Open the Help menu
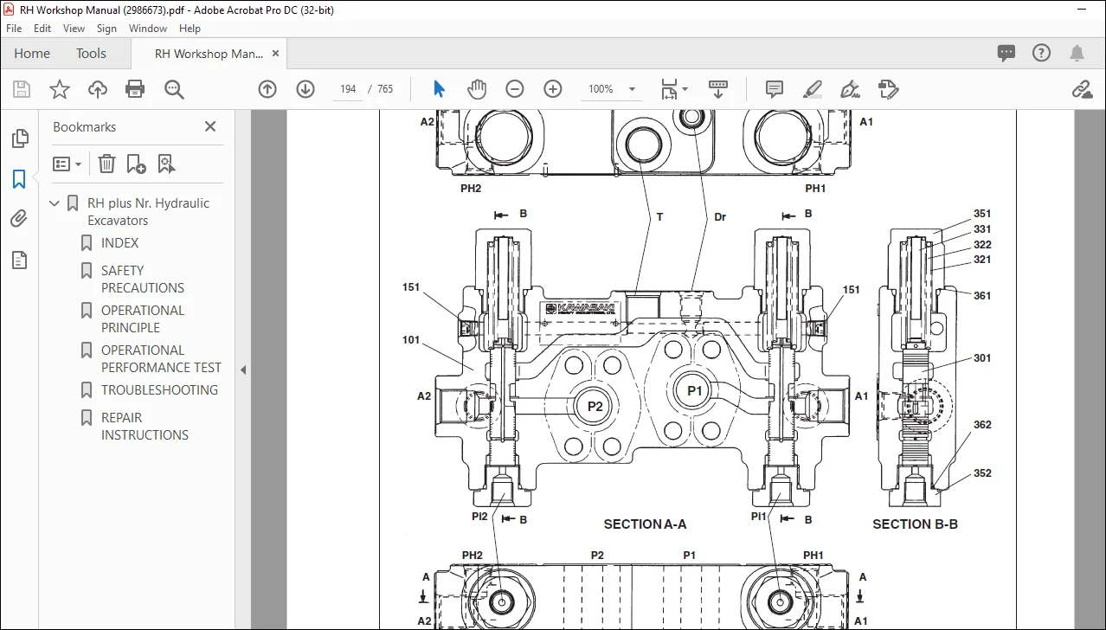Viewport: 1106px width, 630px height. [x=190, y=29]
